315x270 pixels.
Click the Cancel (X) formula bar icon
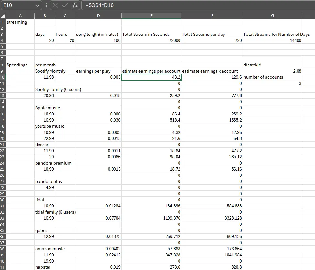click(x=55, y=5)
